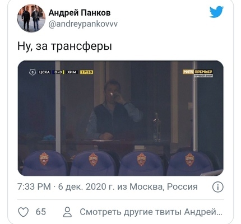Click the 65 likes count

[x=41, y=212]
